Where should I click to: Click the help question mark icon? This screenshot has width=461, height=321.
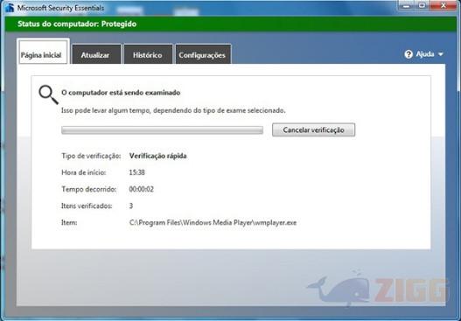pos(409,54)
